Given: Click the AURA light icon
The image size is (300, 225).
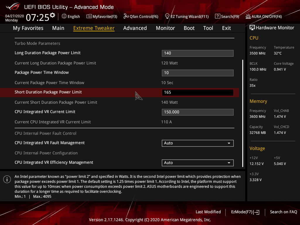Looking at the screenshot, I should [248, 16].
